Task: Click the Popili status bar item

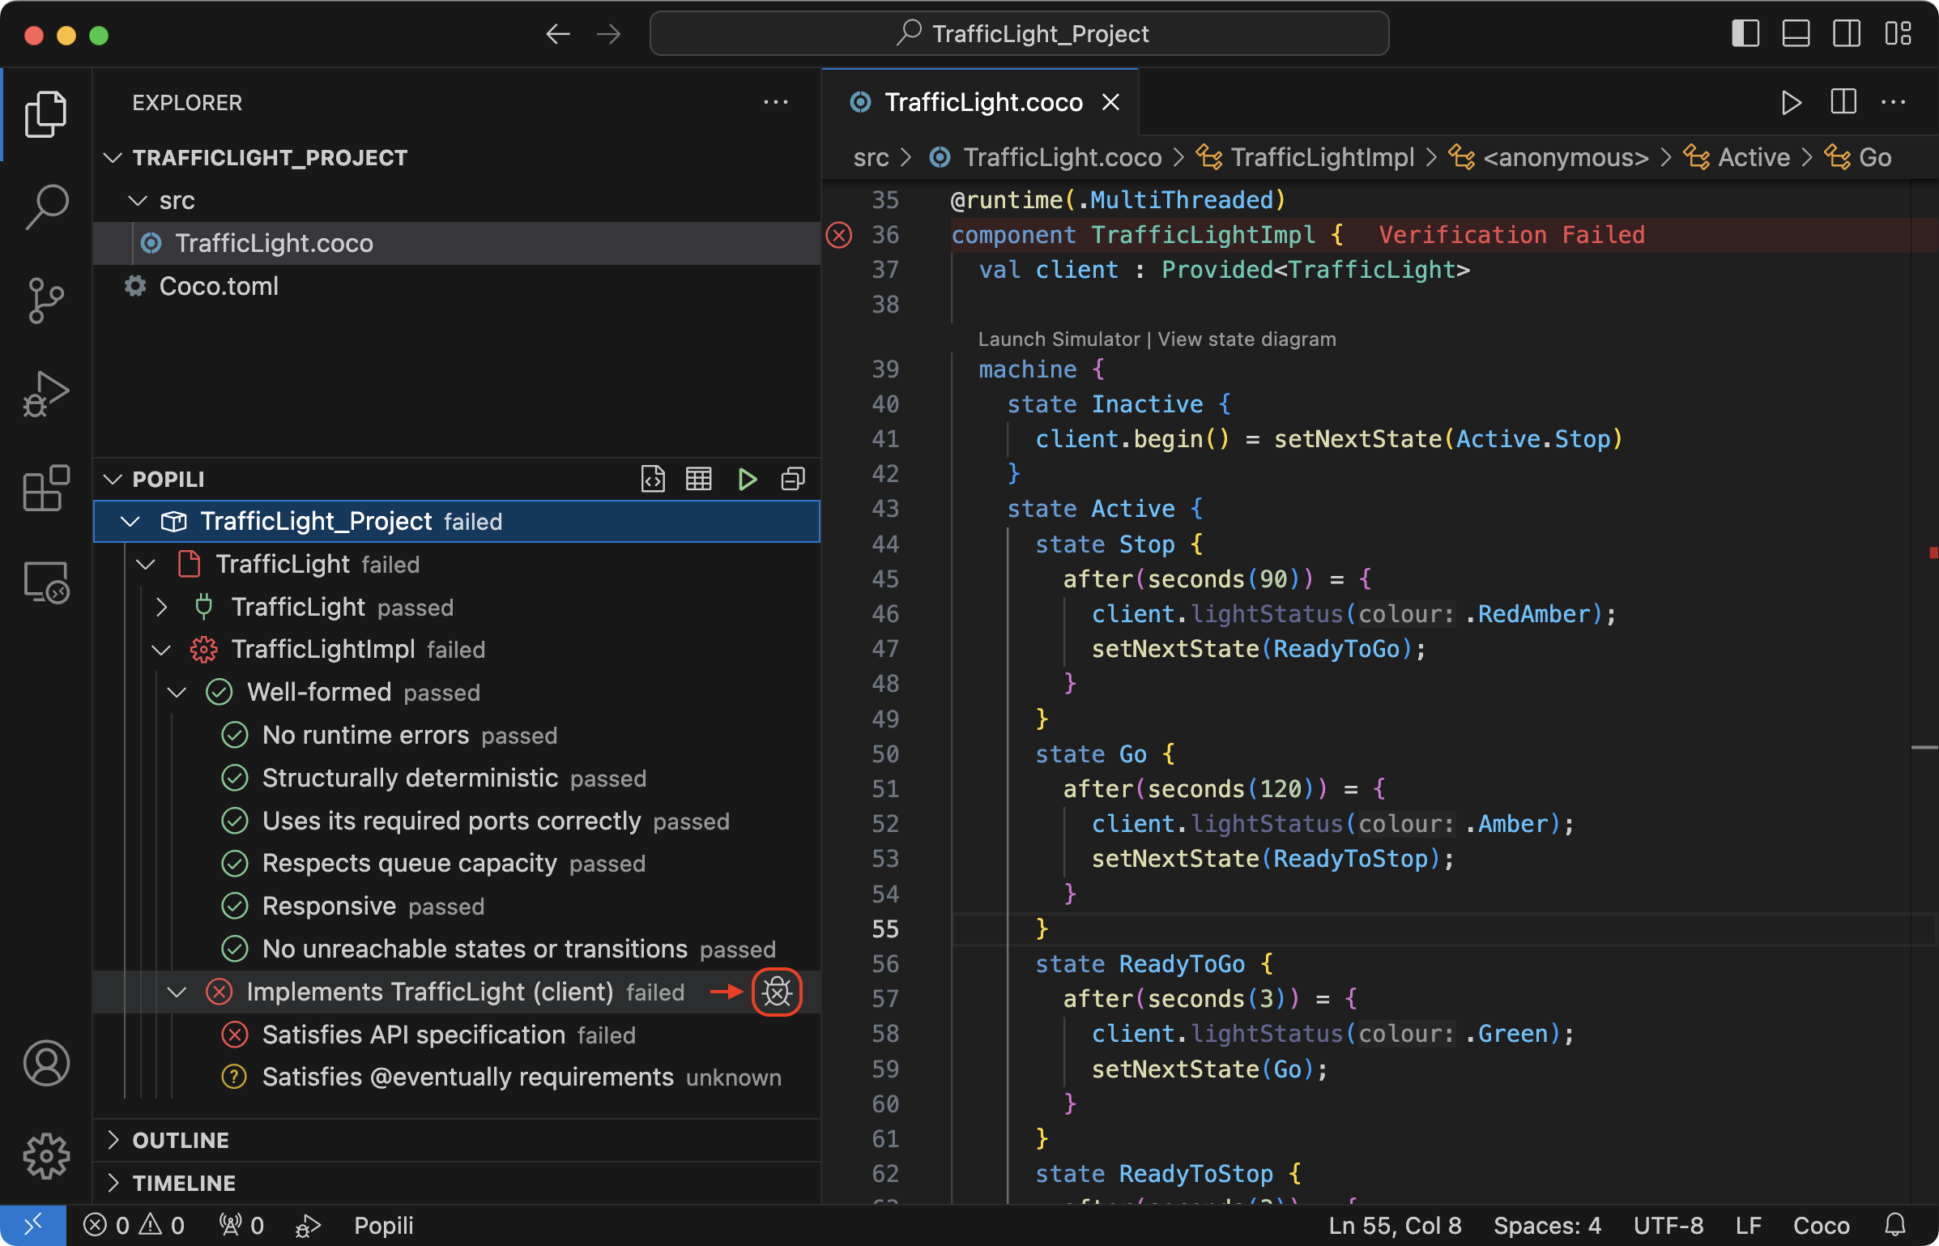Action: tap(384, 1226)
